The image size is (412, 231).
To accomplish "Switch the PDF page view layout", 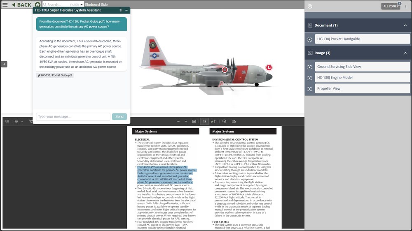I will [234, 121].
